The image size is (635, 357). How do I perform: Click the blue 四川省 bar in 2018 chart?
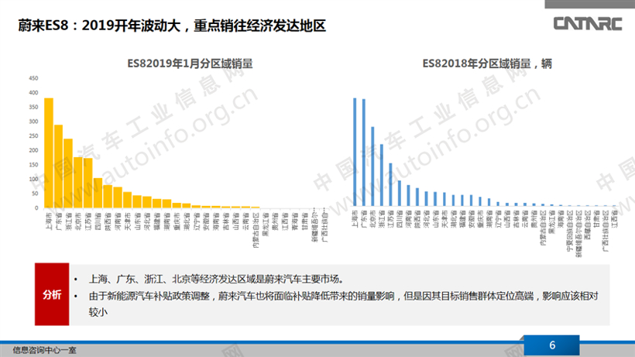[x=400, y=193]
